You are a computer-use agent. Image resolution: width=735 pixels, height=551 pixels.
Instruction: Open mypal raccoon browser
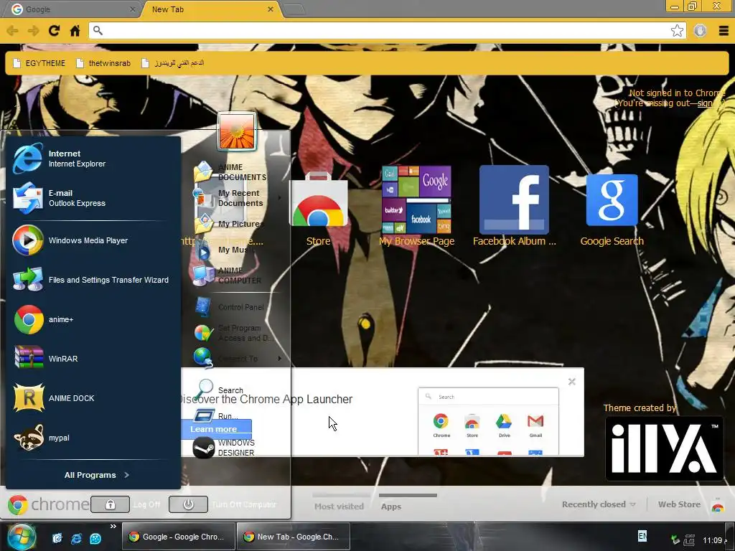93,438
